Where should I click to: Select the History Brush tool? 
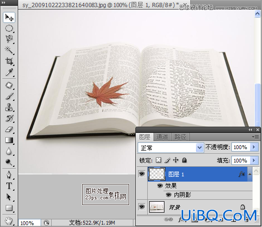coord(9,118)
